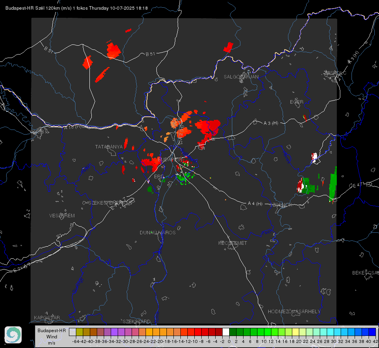Click the KAPOSVAR city label

coord(47,317)
